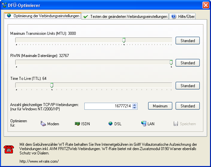Optimize settings for ISDN
211x167 pixels.
[82, 124]
